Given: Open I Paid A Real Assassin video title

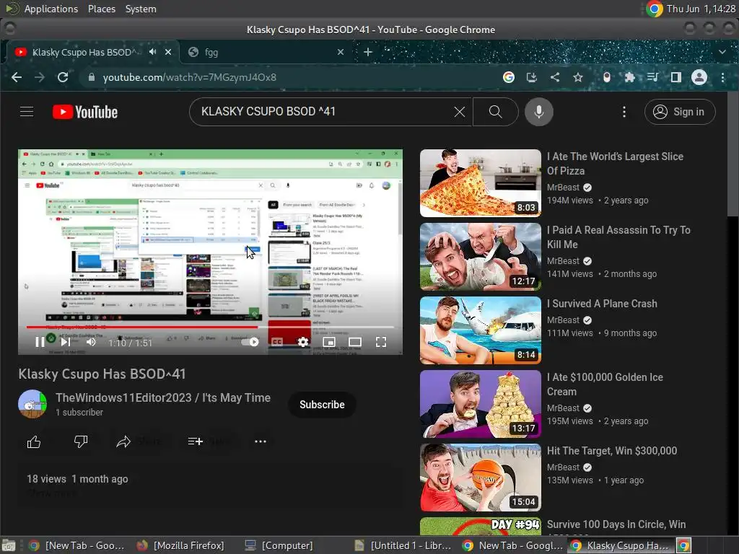Looking at the screenshot, I should [618, 237].
